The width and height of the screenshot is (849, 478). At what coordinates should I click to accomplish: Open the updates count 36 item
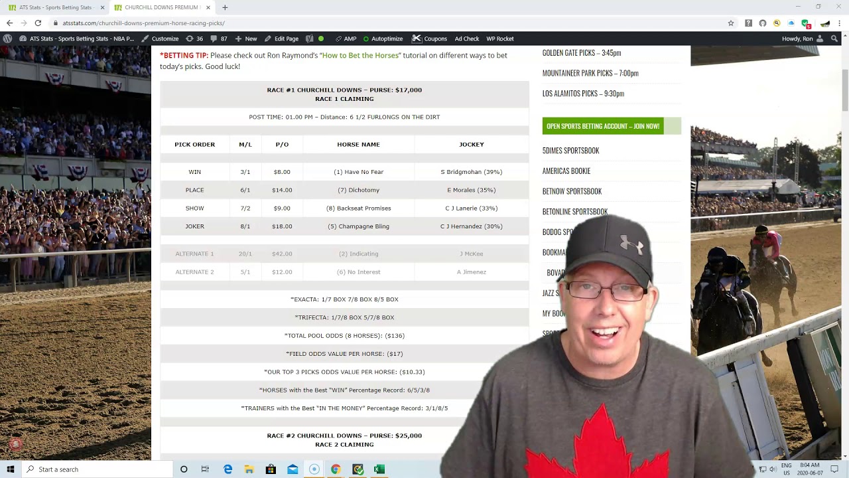pos(194,39)
